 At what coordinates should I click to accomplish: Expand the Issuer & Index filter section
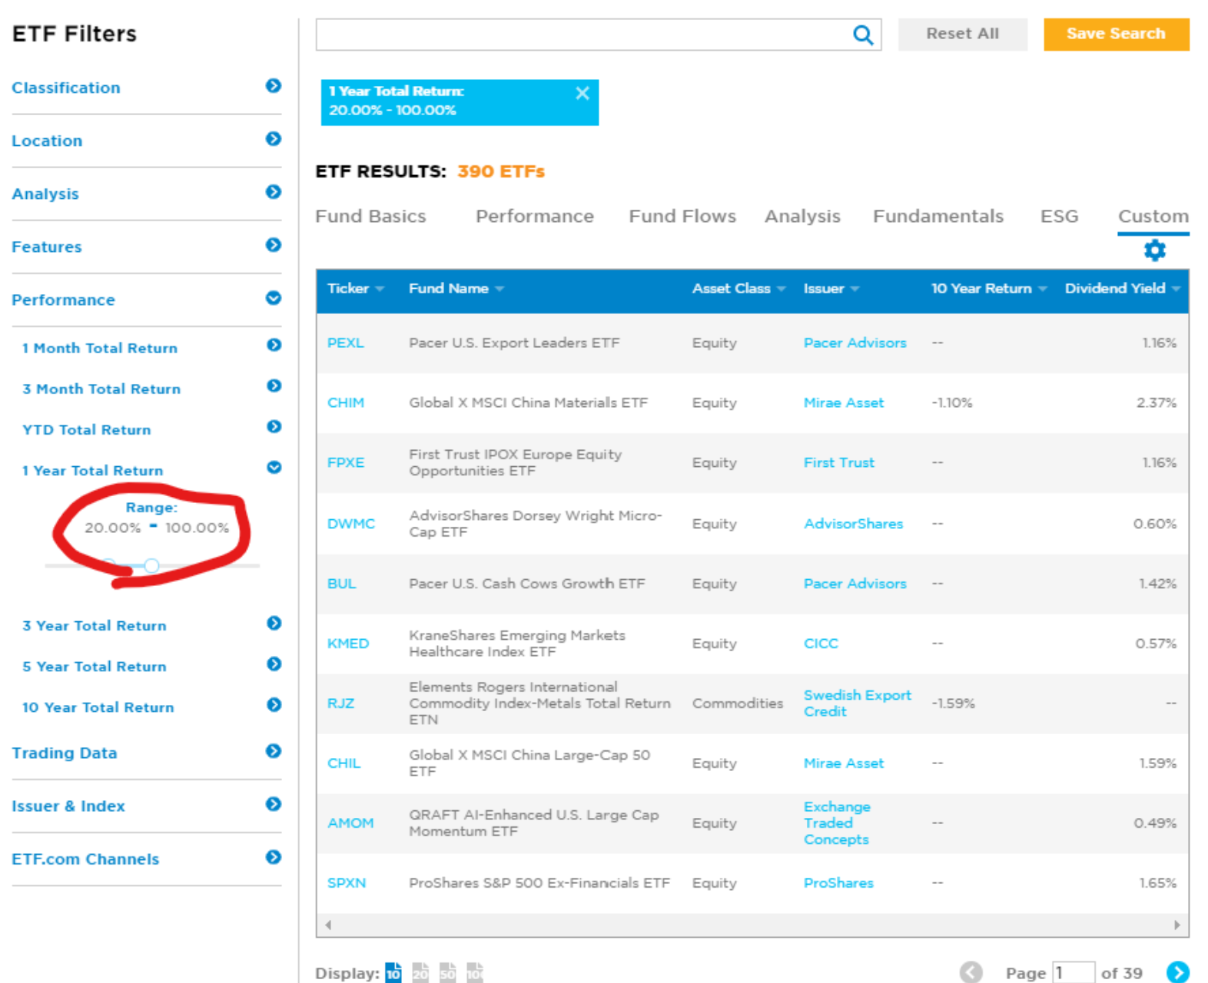pyautogui.click(x=274, y=804)
